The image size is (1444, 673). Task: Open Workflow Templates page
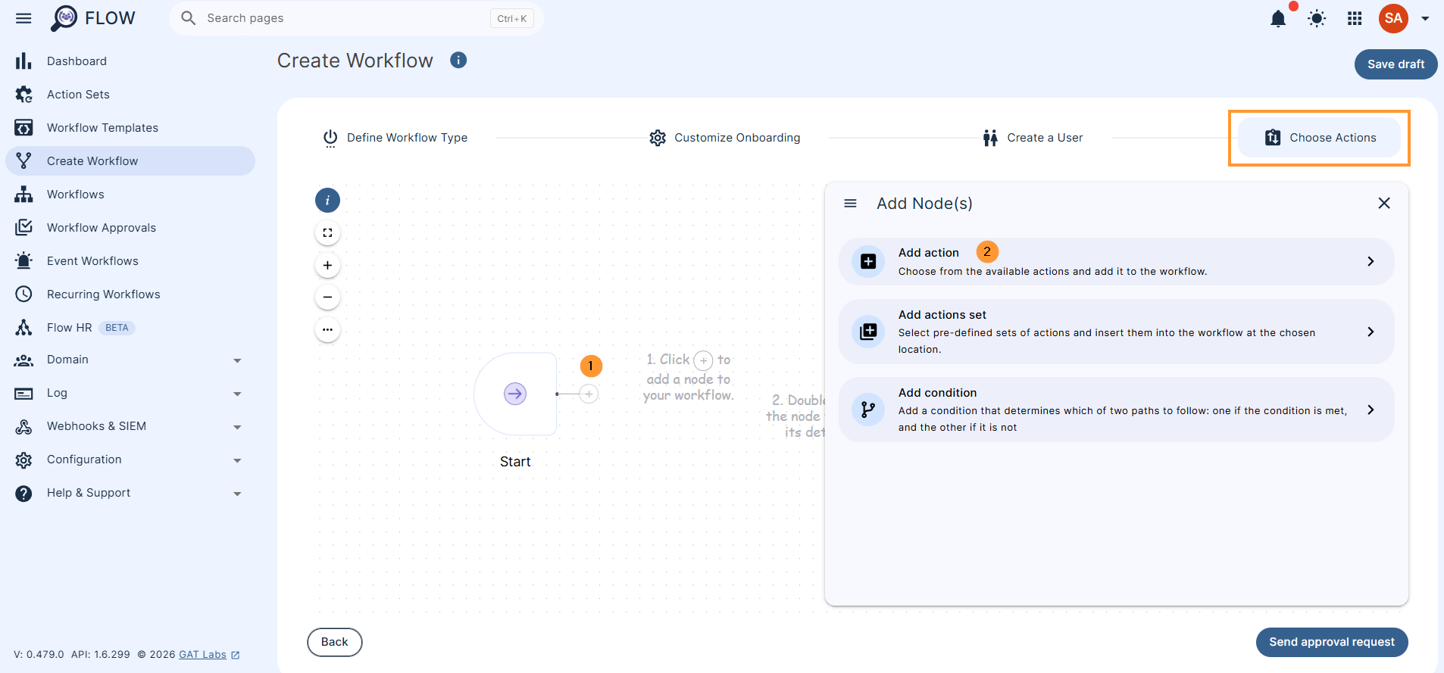click(x=130, y=128)
